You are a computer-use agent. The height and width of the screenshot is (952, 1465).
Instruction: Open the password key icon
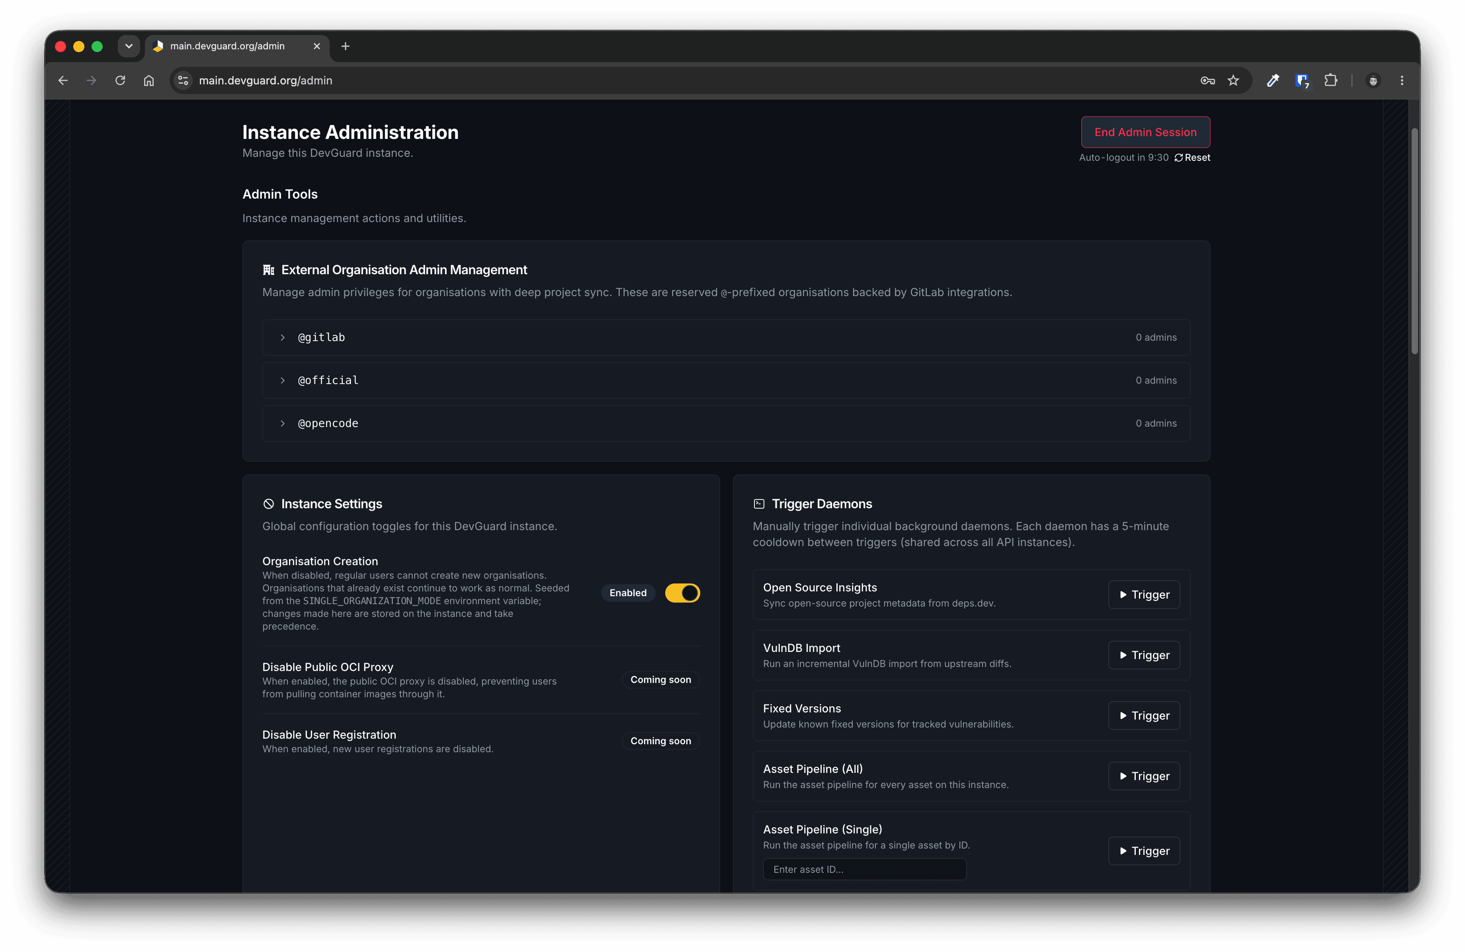1207,81
